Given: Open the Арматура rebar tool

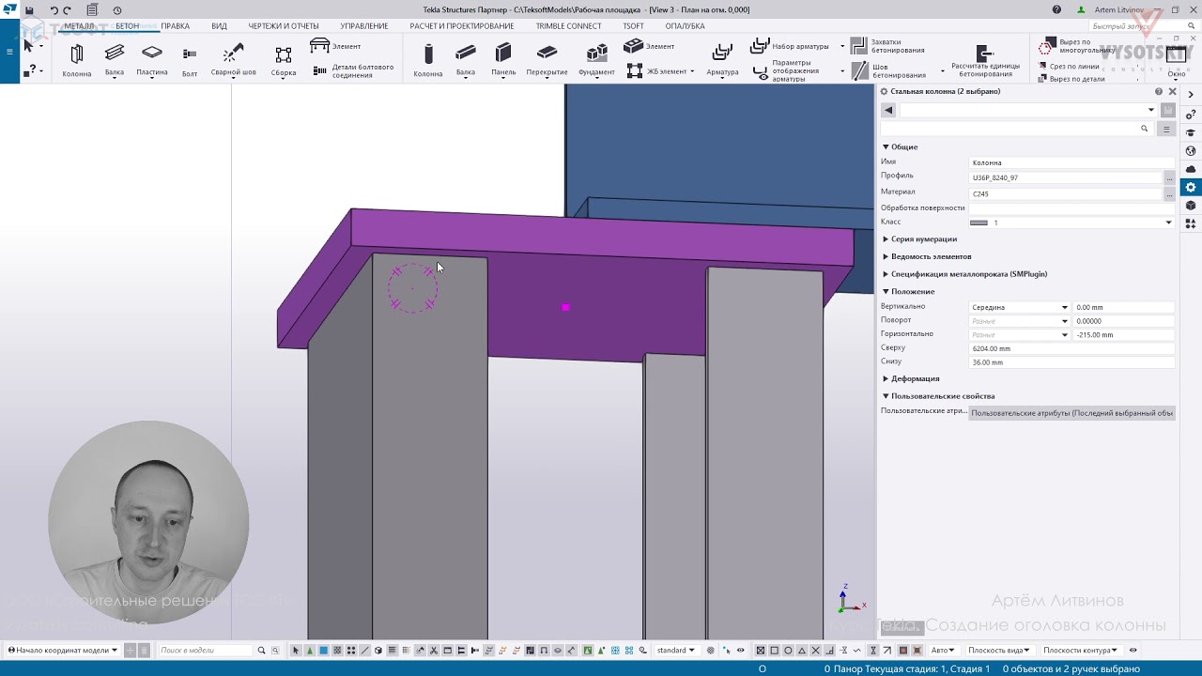Looking at the screenshot, I should 722,59.
